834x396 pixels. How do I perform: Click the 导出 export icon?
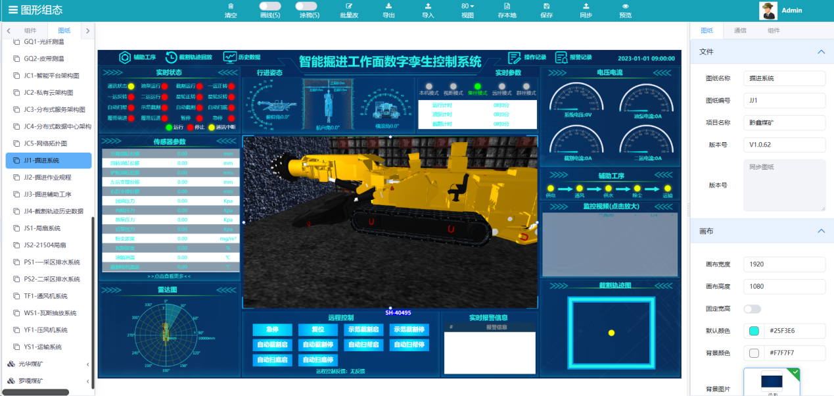(388, 6)
